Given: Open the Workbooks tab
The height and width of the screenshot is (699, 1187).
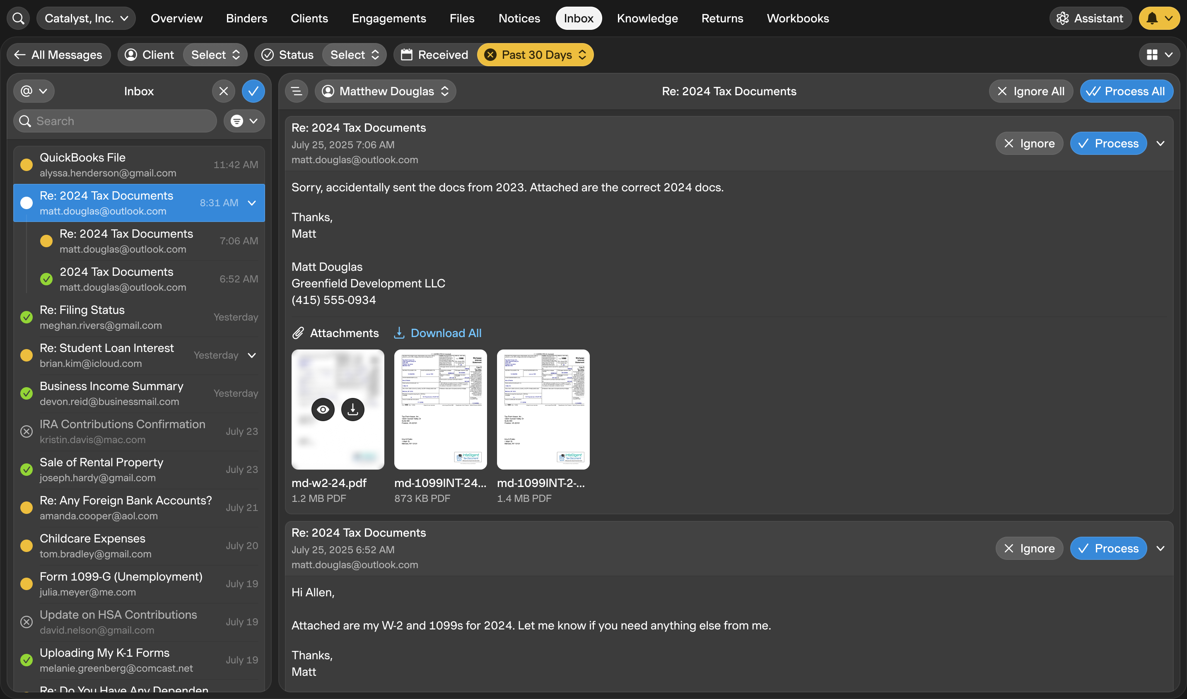Looking at the screenshot, I should click(797, 18).
